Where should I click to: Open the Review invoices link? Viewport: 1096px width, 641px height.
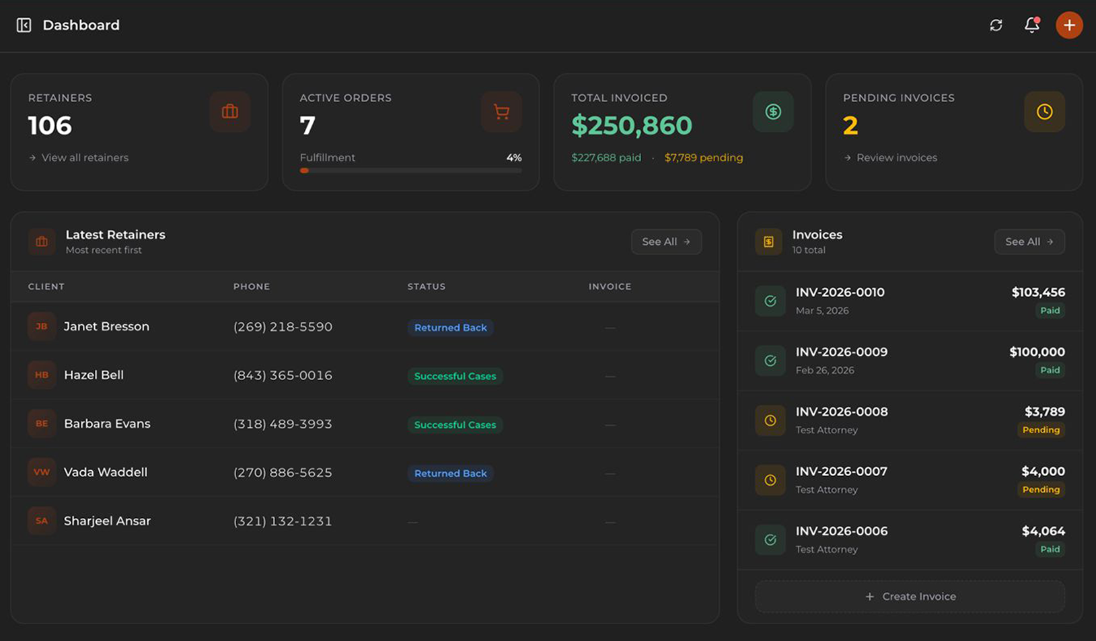[896, 157]
